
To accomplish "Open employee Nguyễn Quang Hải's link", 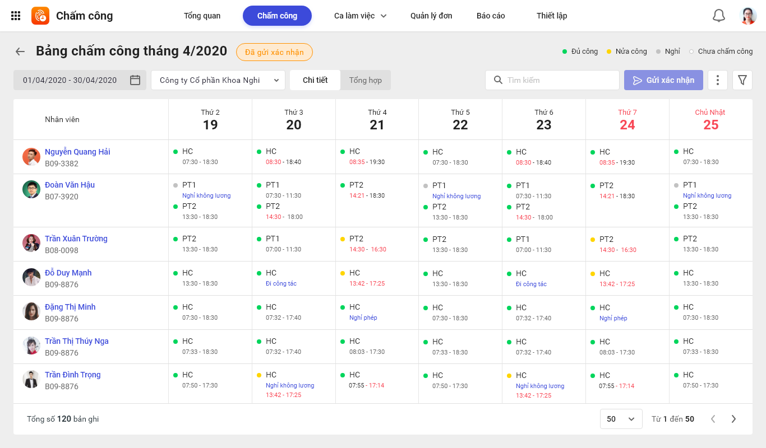I will [x=77, y=152].
